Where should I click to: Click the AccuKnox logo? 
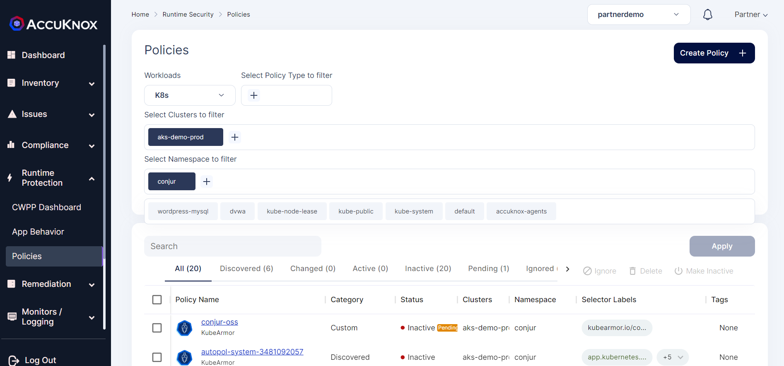(x=53, y=24)
